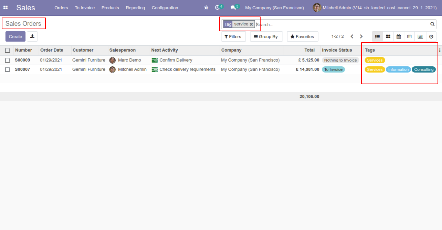Screen dimensions: 442x230
Task: Open To Invoice menu
Action: (x=85, y=8)
